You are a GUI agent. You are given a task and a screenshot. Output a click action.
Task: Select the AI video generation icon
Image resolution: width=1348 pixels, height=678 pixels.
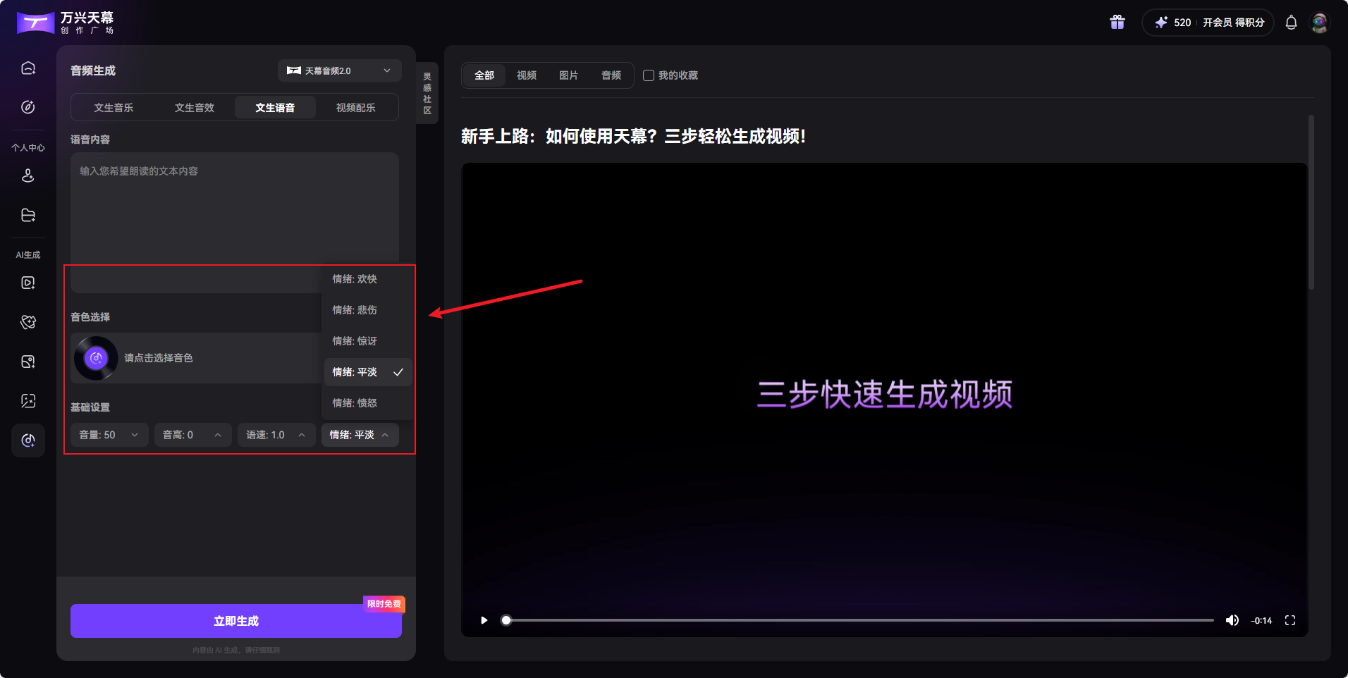[27, 283]
